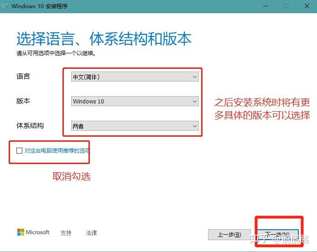317x252 pixels.
Task: Click the 对这台电脑使用推荐的选项 label text
Action: [x=57, y=151]
